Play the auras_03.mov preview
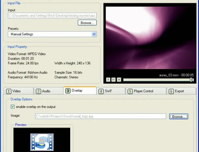Image resolution: width=199 pixels, height=152 pixels. coord(108,80)
